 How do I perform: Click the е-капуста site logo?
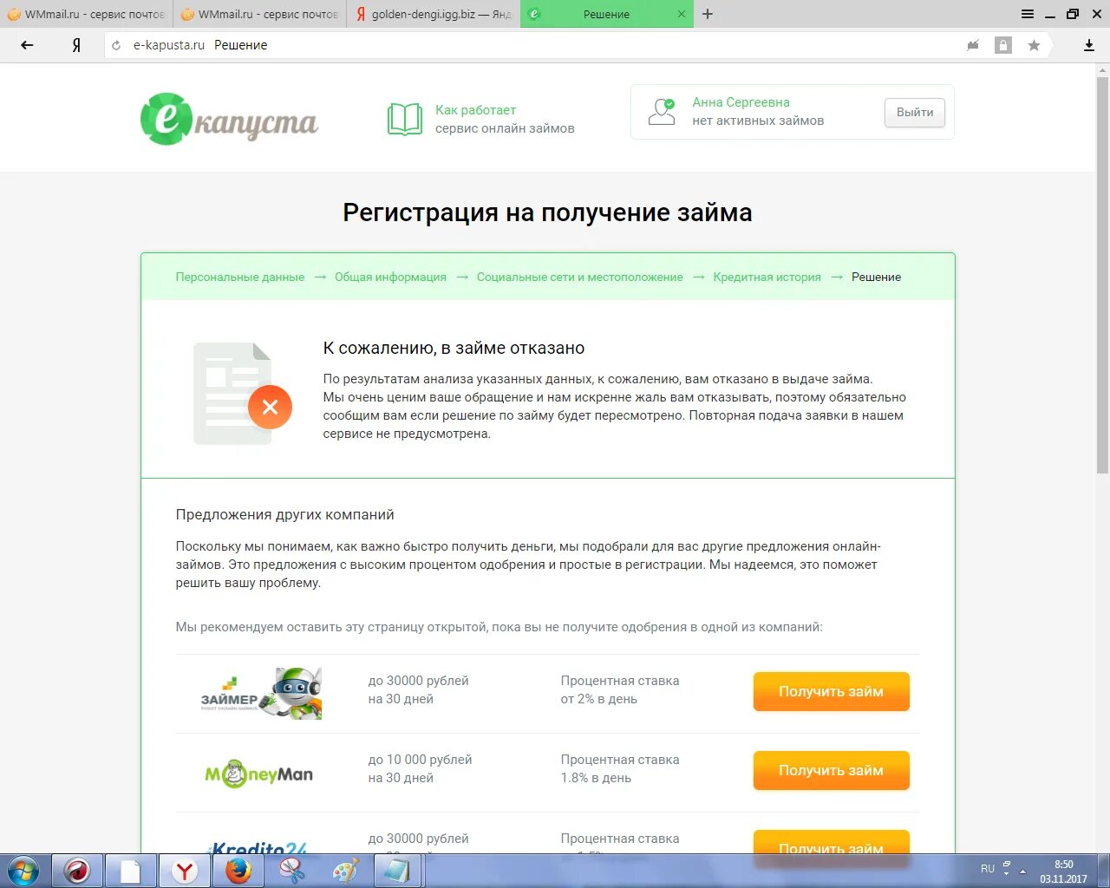(229, 118)
